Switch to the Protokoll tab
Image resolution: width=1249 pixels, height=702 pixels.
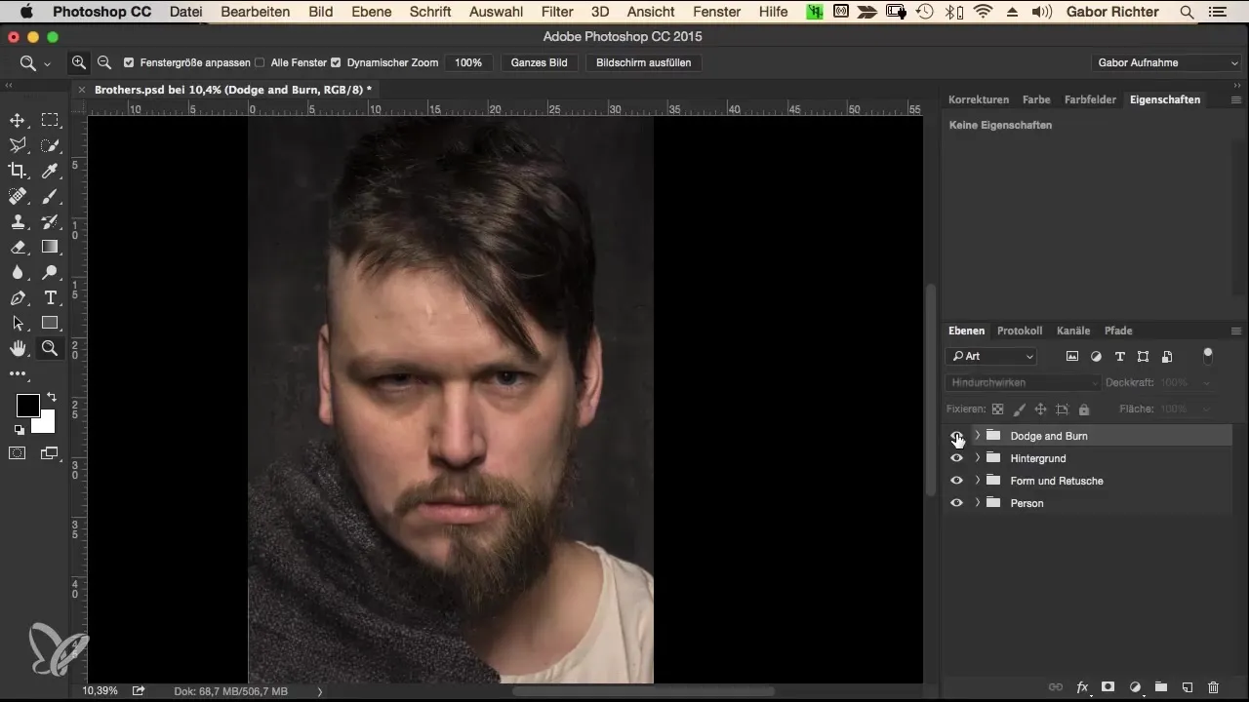click(1020, 331)
